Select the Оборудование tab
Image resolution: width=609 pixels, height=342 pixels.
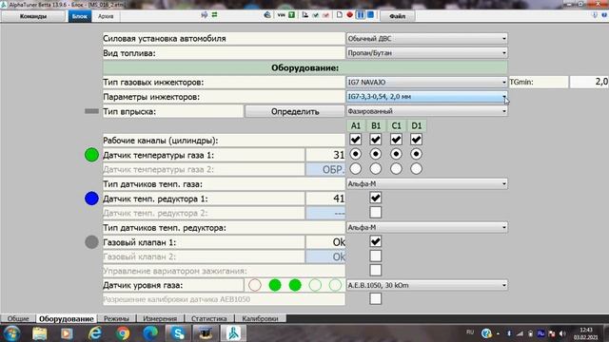click(x=66, y=318)
